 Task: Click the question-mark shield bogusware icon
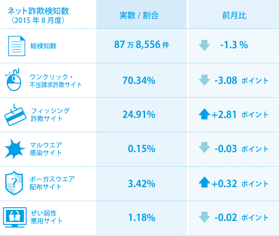click(14, 183)
